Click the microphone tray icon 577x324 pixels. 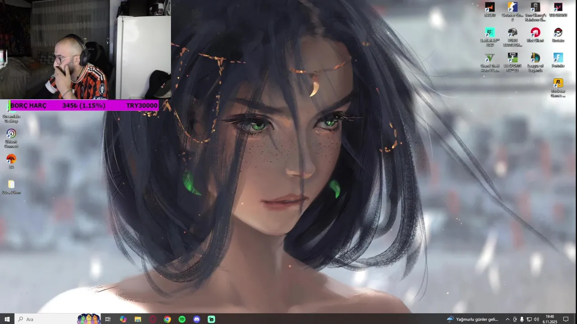coord(522,319)
